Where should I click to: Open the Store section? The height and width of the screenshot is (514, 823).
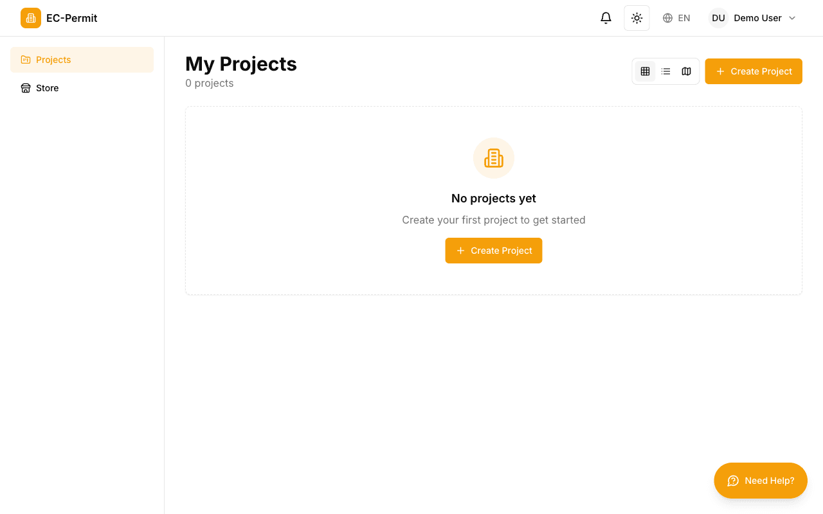coord(82,88)
